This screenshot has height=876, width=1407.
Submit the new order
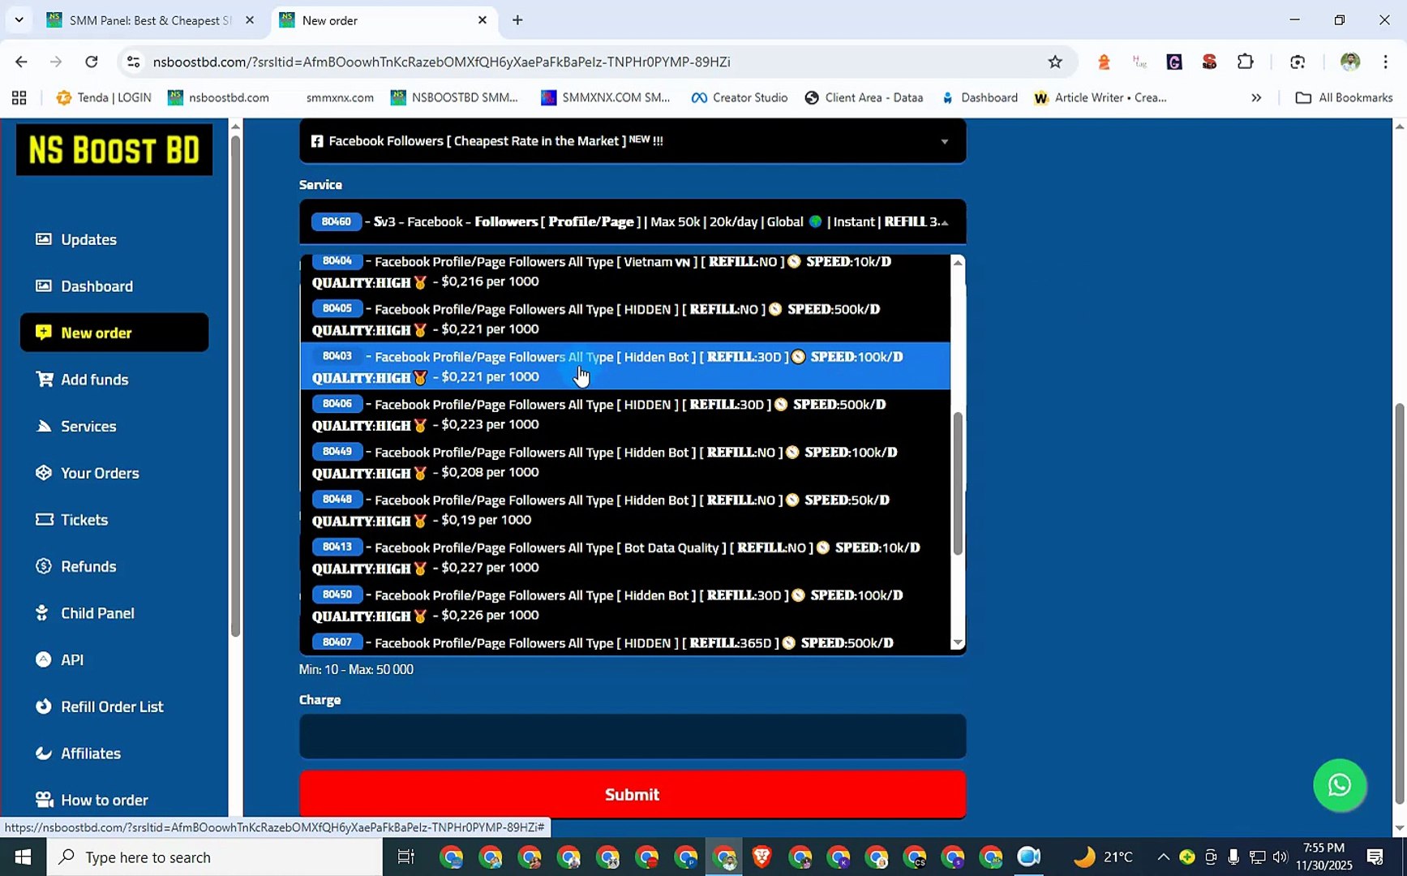[633, 794]
